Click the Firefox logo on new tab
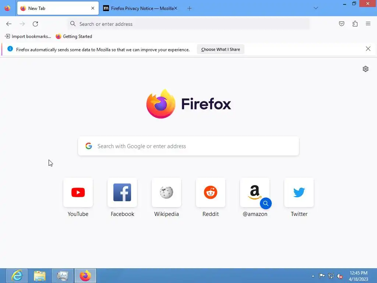This screenshot has width=377, height=283. tap(161, 104)
